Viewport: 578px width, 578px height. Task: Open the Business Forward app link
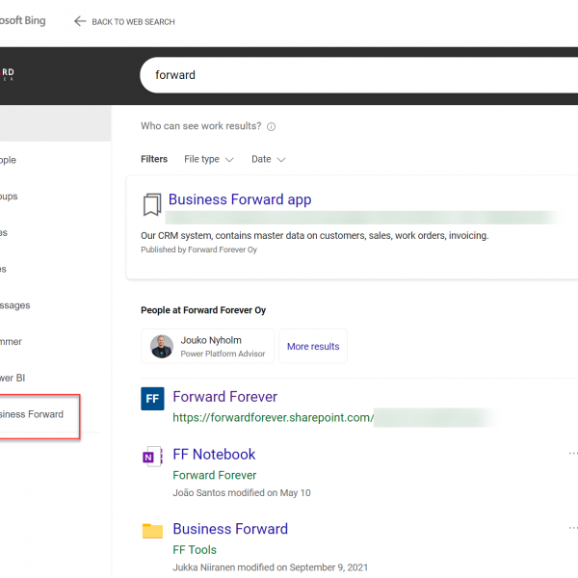(x=240, y=199)
